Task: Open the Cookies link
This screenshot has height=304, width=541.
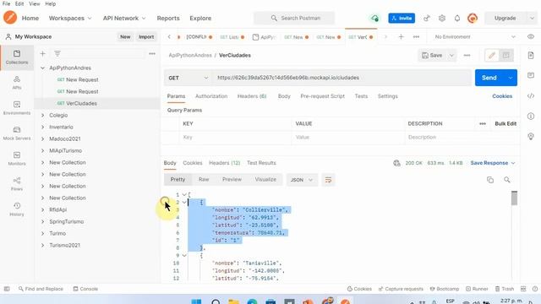Action: coord(502,96)
